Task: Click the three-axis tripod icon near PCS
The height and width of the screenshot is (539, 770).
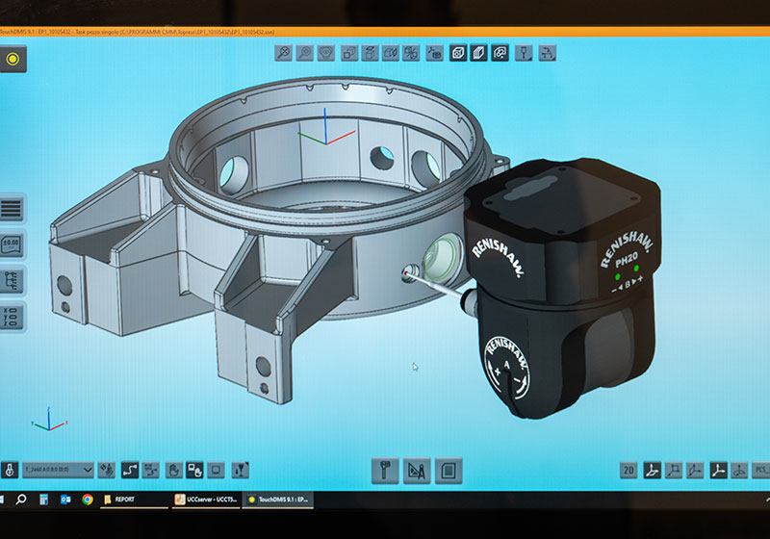Action: click(739, 471)
